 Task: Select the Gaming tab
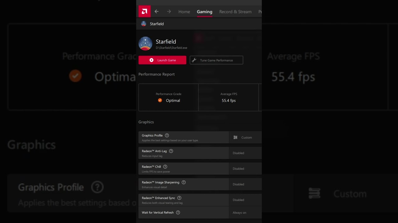tap(205, 12)
